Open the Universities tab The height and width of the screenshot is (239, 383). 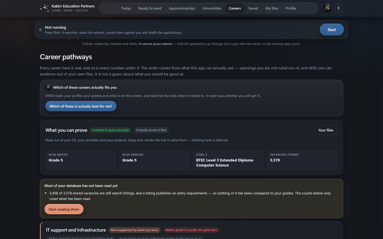pos(212,8)
